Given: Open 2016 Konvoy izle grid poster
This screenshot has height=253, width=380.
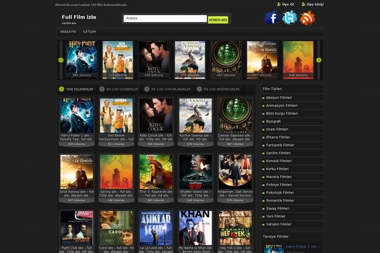Looking at the screenshot, I should [77, 172].
